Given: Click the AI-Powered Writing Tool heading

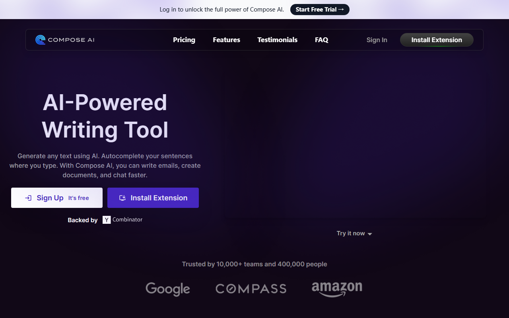Looking at the screenshot, I should pyautogui.click(x=105, y=116).
